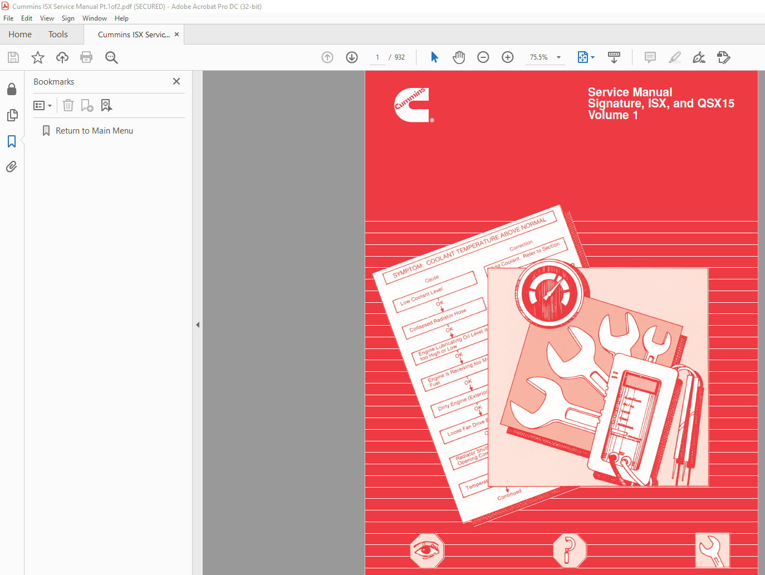The width and height of the screenshot is (765, 575).
Task: Add a new bookmark in the Bookmarks panel
Action: click(87, 105)
